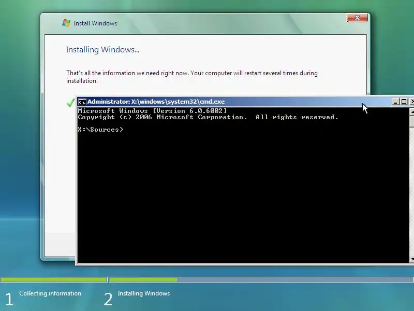The width and height of the screenshot is (414, 311).
Task: Click the 'Collecting information' step label
Action: 50,293
